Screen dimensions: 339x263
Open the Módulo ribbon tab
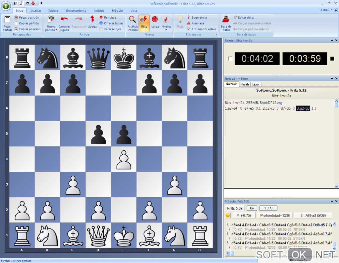(117, 11)
